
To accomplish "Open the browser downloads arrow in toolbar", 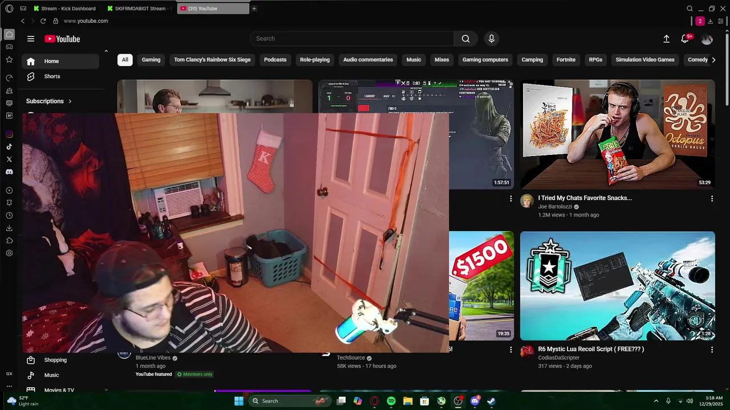I will pos(710,21).
